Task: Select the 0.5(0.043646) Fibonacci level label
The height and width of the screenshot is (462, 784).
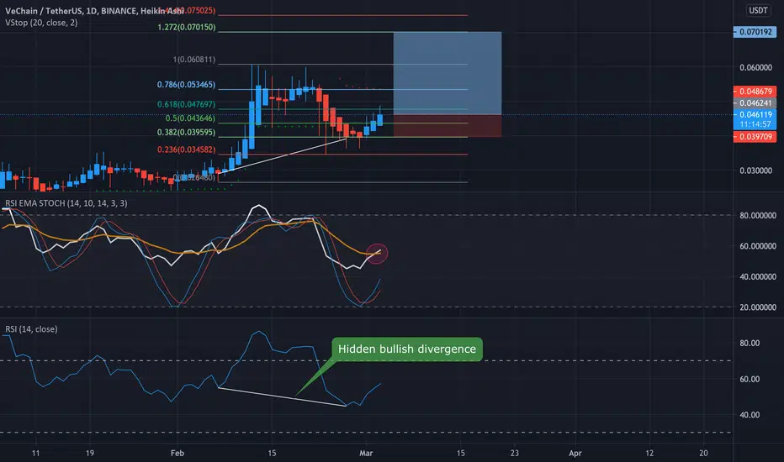Action: 190,118
